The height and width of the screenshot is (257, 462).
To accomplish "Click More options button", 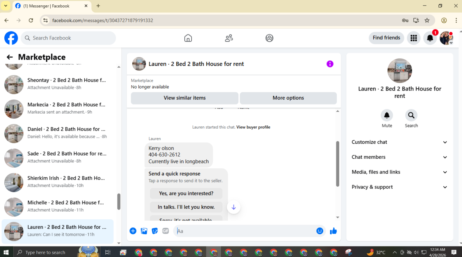I will [288, 98].
